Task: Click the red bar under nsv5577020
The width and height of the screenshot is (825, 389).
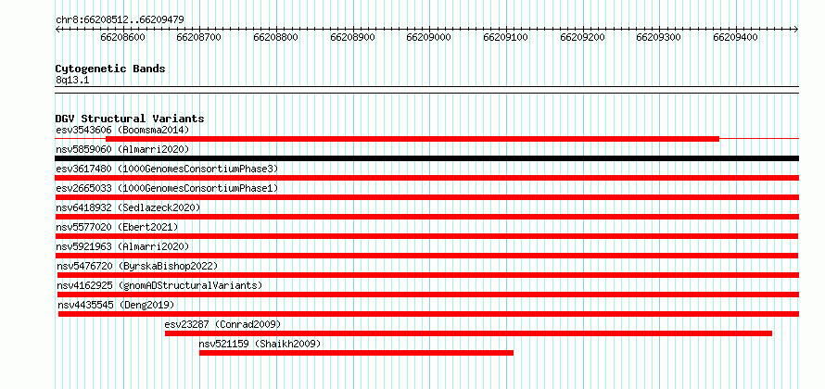Action: pos(426,236)
